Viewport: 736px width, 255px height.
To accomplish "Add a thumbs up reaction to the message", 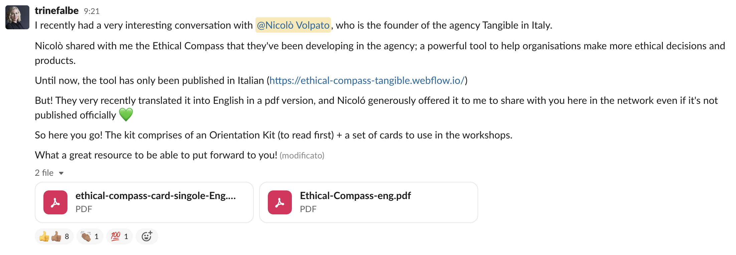I will click(x=54, y=236).
